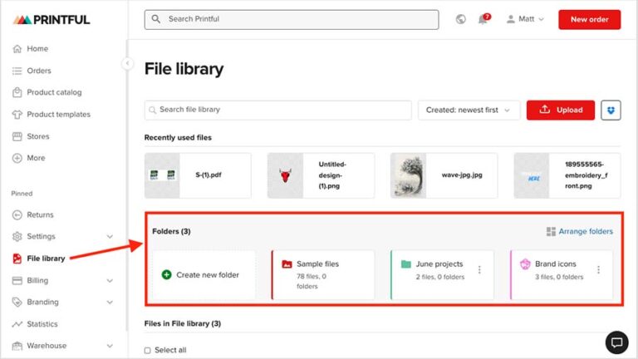The image size is (638, 359).
Task: Expand the Billing sidebar section
Action: pyautogui.click(x=110, y=281)
